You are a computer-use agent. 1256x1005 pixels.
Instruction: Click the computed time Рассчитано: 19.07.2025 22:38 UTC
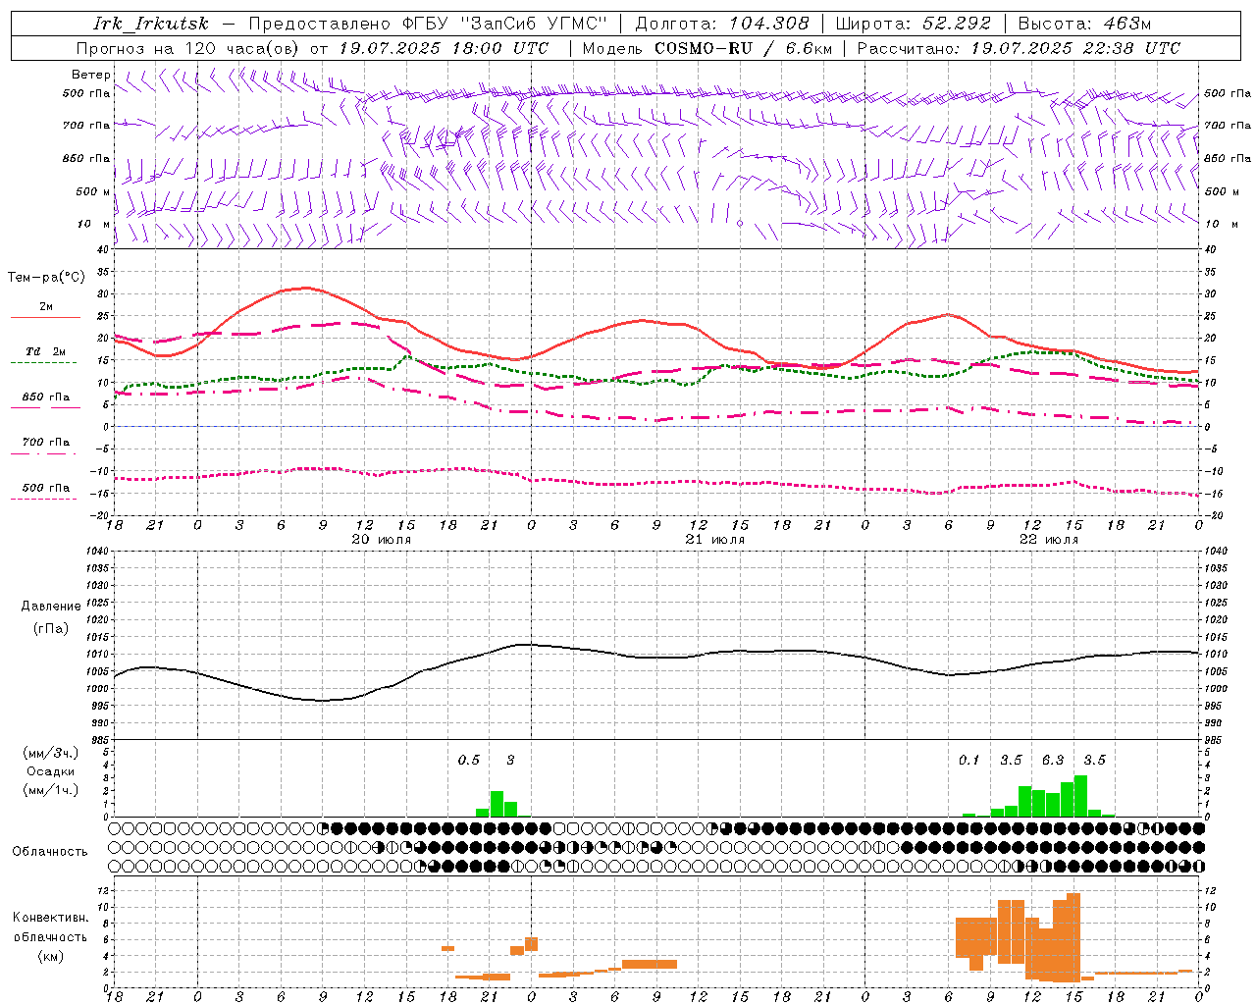1019,48
